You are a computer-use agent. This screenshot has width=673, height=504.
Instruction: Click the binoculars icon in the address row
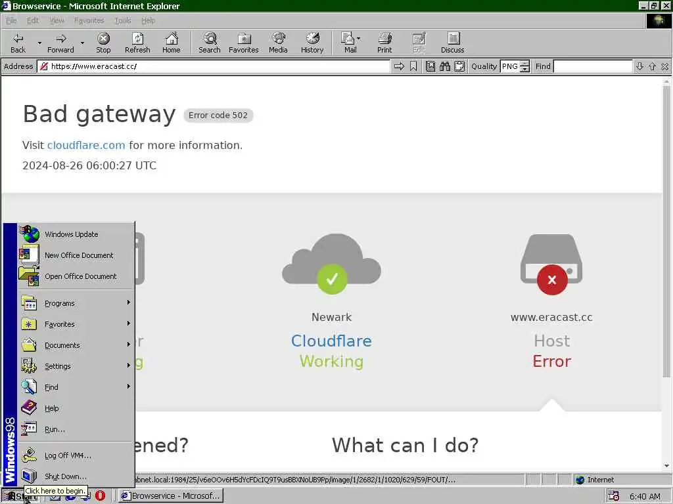pyautogui.click(x=445, y=66)
